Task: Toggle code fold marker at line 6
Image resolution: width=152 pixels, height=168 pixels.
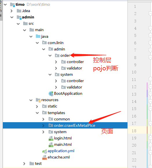Action: 150,43
